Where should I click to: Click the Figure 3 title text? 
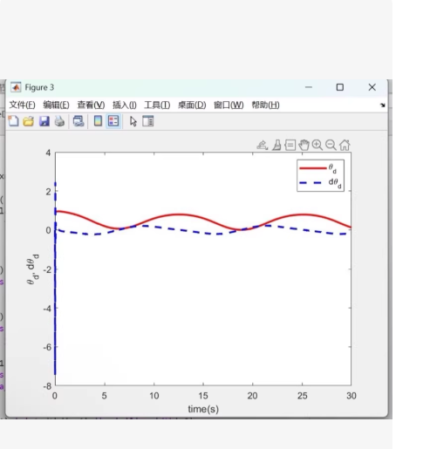click(39, 87)
